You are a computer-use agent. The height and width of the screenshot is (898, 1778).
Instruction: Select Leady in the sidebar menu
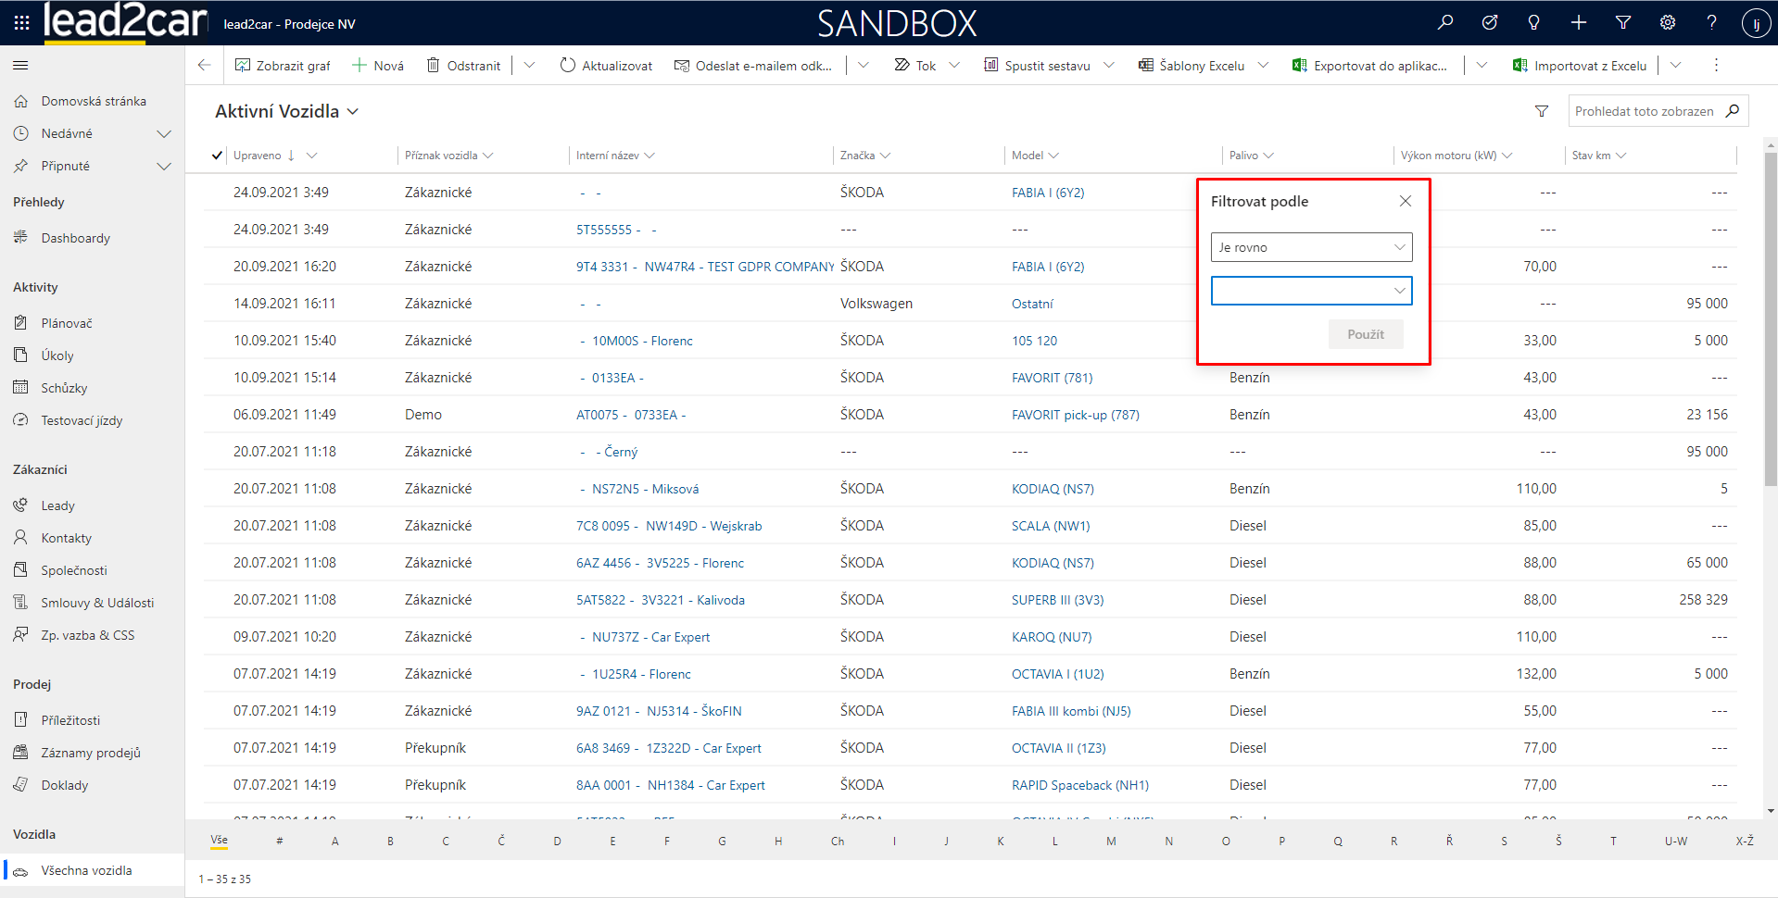pyautogui.click(x=57, y=505)
